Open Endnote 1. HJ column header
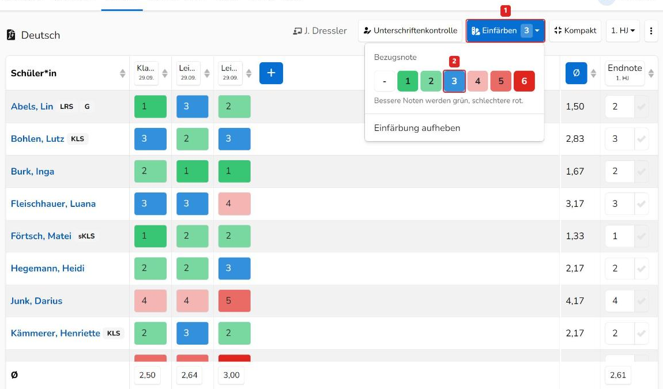This screenshot has height=389, width=663. (624, 73)
